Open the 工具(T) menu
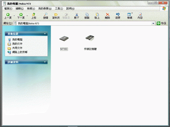170x127 pixels. tap(59, 8)
